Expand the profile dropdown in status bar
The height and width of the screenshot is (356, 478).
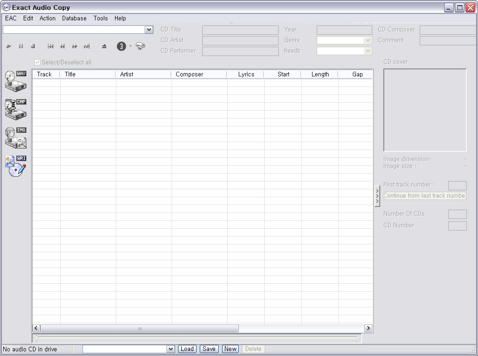coord(171,349)
